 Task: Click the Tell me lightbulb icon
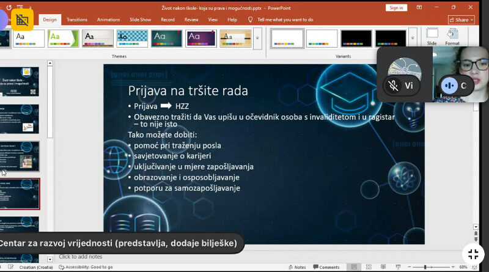tap(250, 20)
